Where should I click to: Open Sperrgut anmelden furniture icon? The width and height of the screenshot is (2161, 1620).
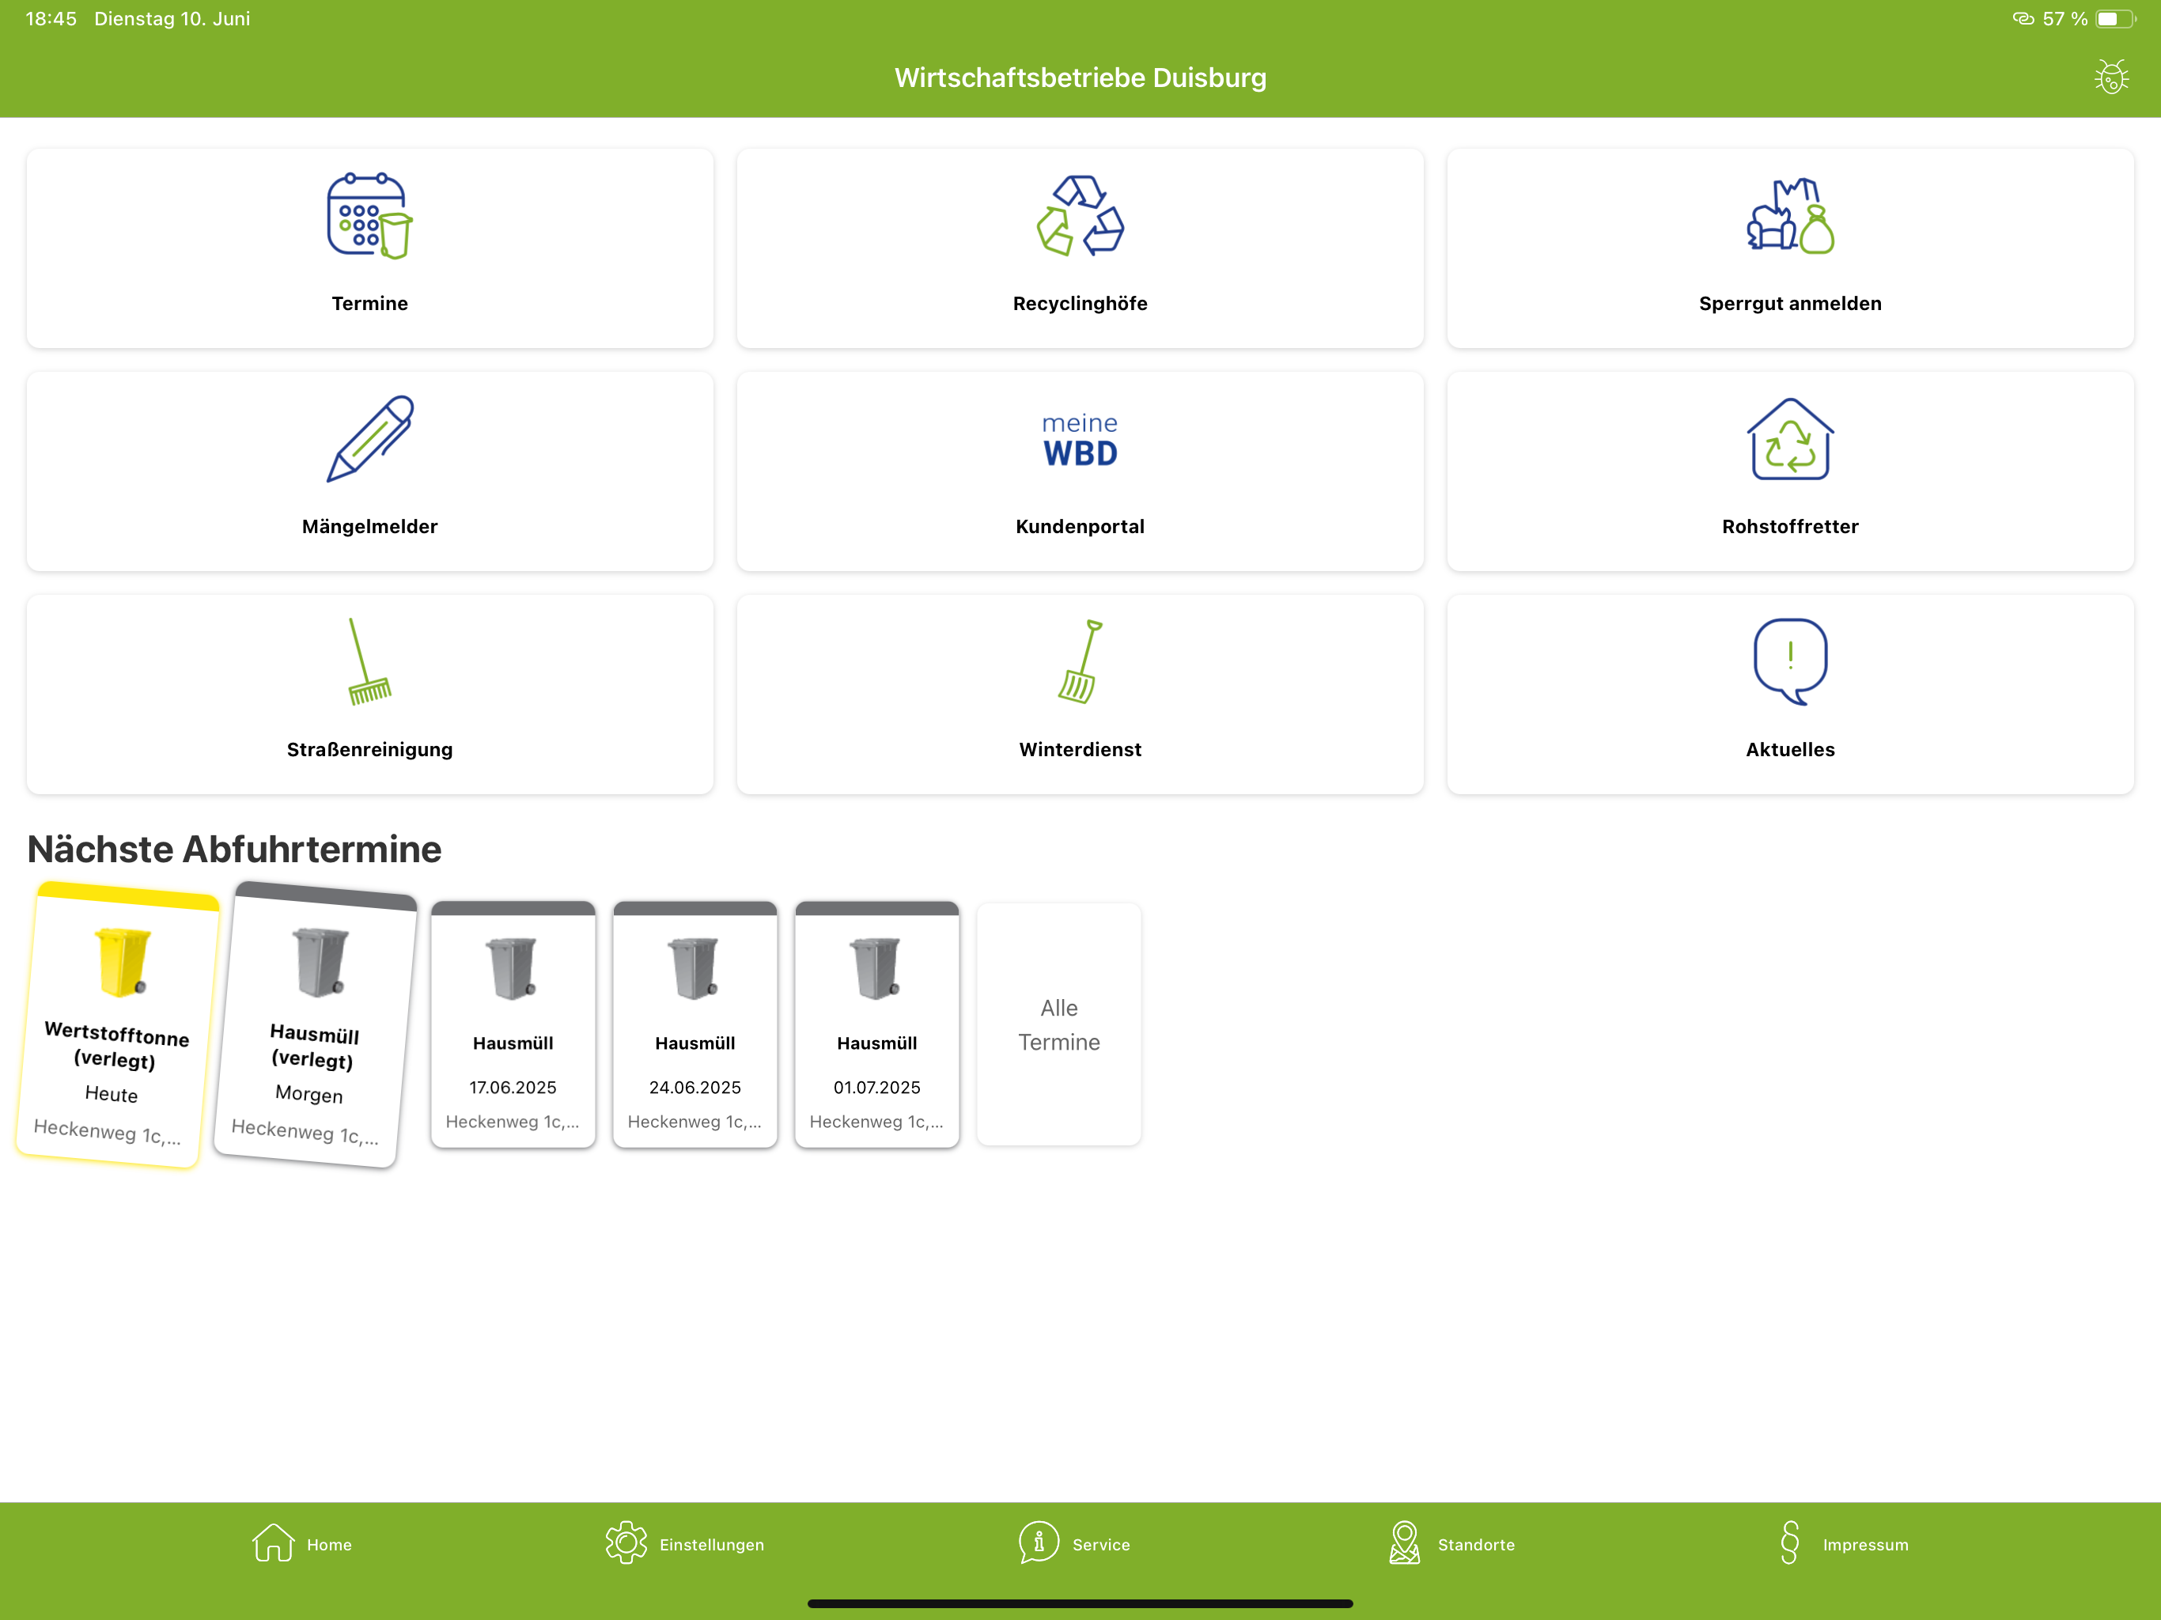[1790, 215]
